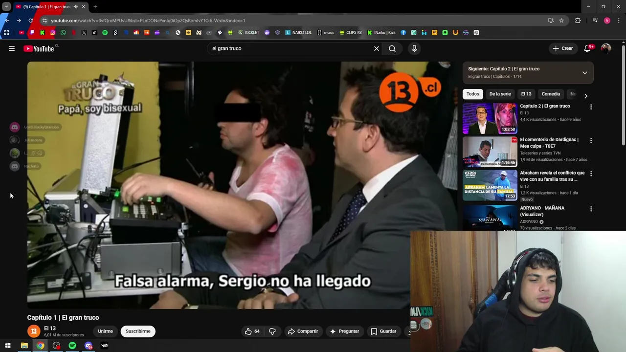626x352 pixels.
Task: Open options menu for El cementerio de Dardignac
Action: [x=591, y=140]
